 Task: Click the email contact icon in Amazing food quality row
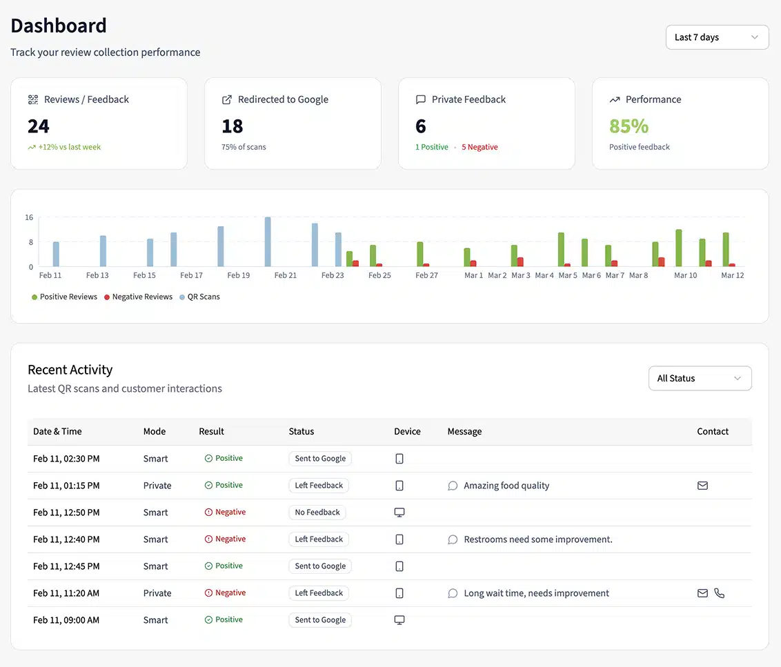[x=702, y=486]
